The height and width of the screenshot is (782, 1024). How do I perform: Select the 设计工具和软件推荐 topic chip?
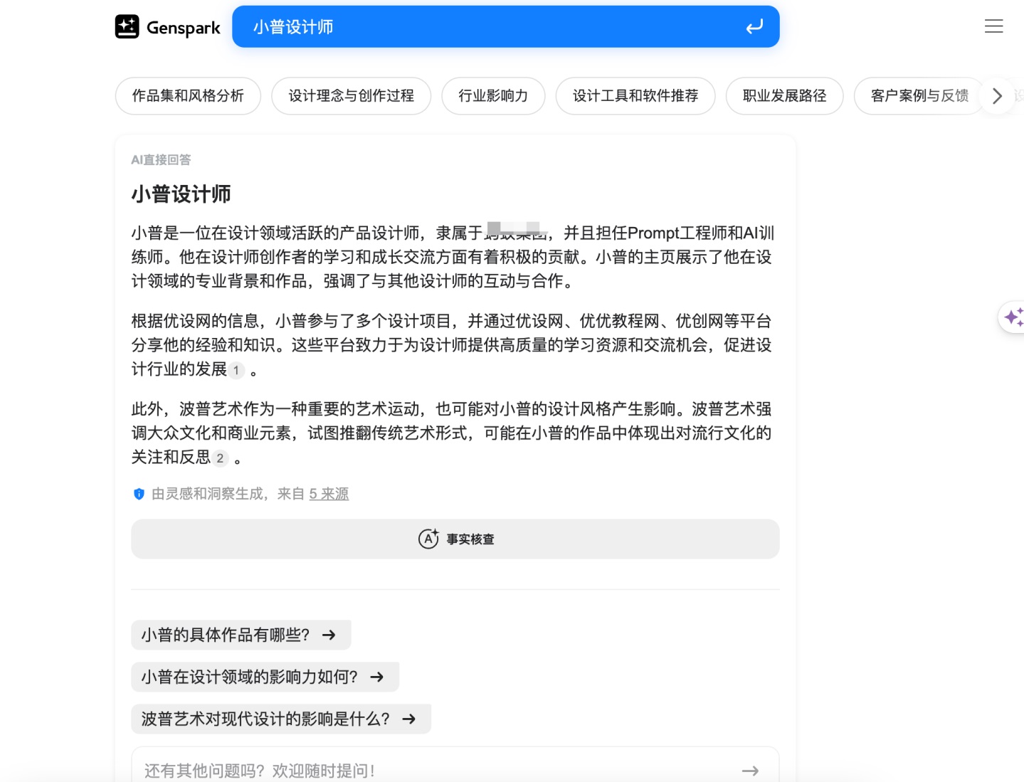(635, 96)
